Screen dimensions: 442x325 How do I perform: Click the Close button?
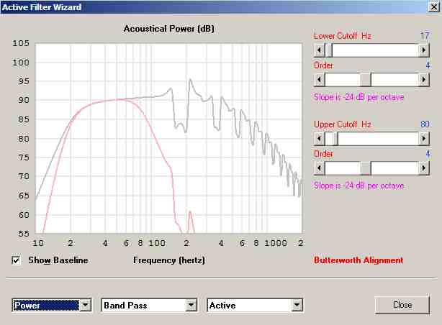402,305
